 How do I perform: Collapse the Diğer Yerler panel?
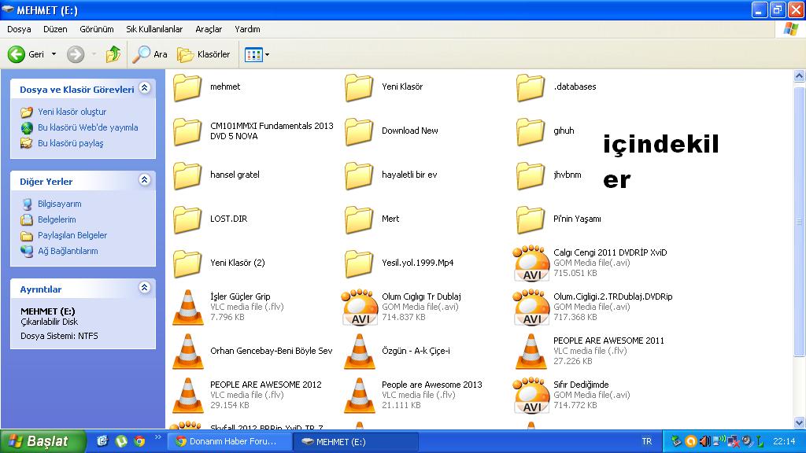click(x=145, y=180)
